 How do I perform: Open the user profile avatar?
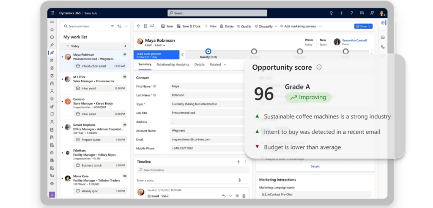[x=382, y=13]
